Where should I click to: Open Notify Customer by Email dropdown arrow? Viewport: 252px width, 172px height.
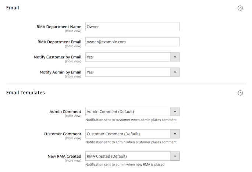tap(175, 57)
